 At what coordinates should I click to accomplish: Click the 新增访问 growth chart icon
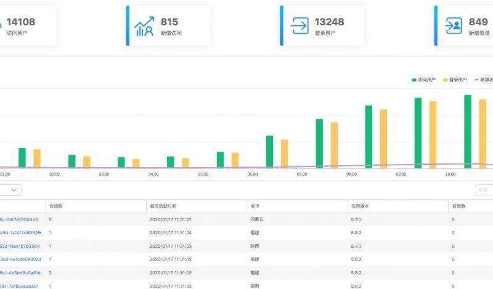coord(144,26)
